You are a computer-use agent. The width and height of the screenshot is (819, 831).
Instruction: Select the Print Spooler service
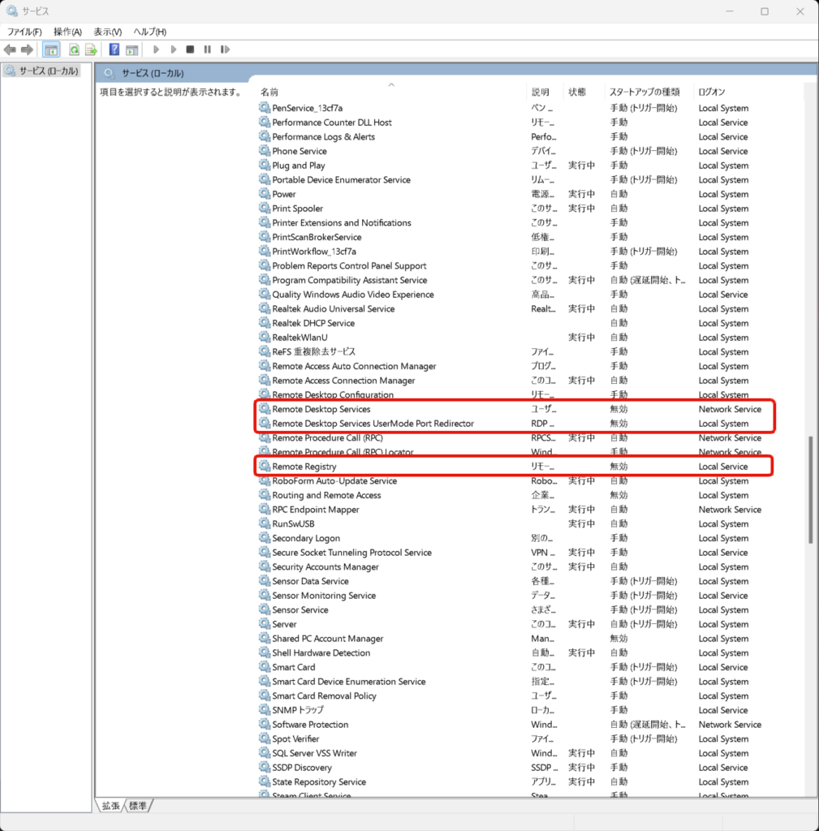tap(297, 209)
